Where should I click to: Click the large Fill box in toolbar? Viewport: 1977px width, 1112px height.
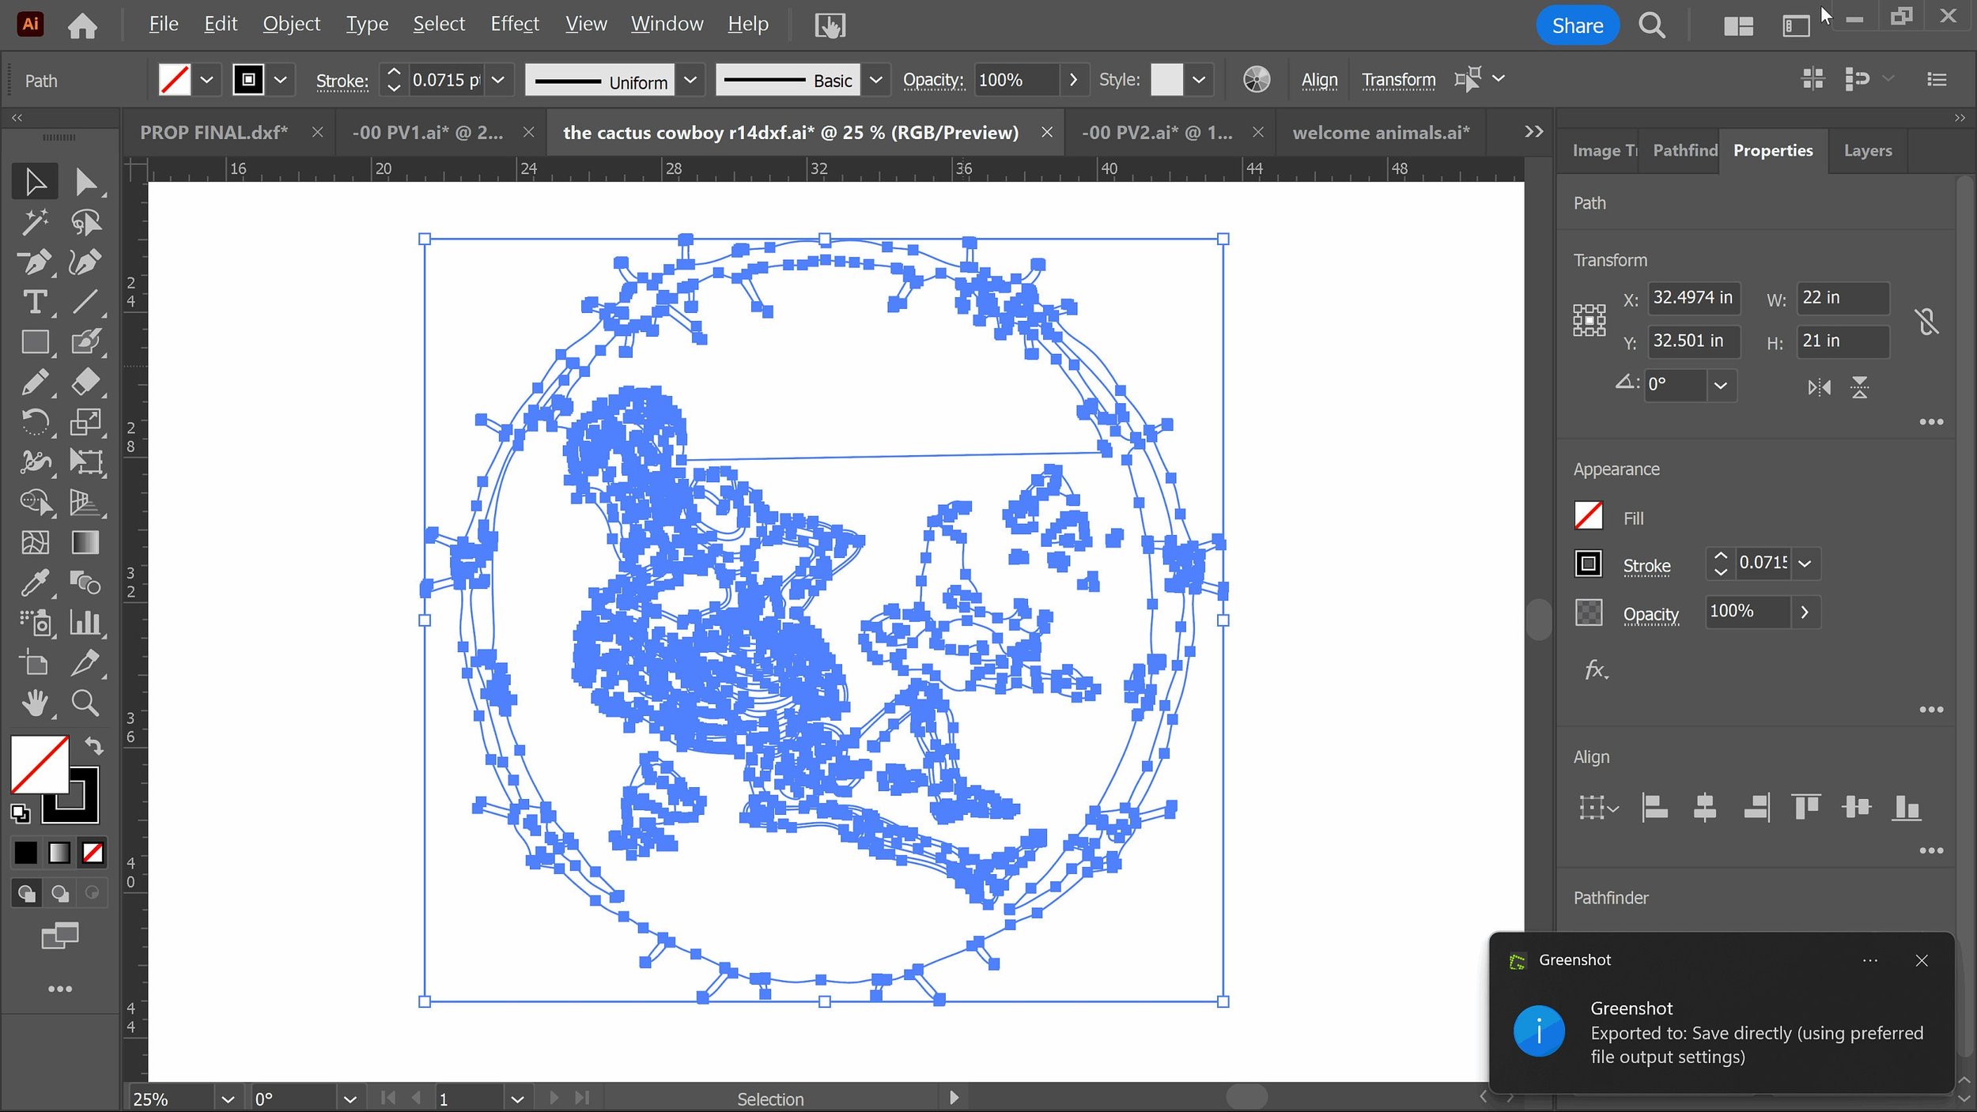pos(40,764)
